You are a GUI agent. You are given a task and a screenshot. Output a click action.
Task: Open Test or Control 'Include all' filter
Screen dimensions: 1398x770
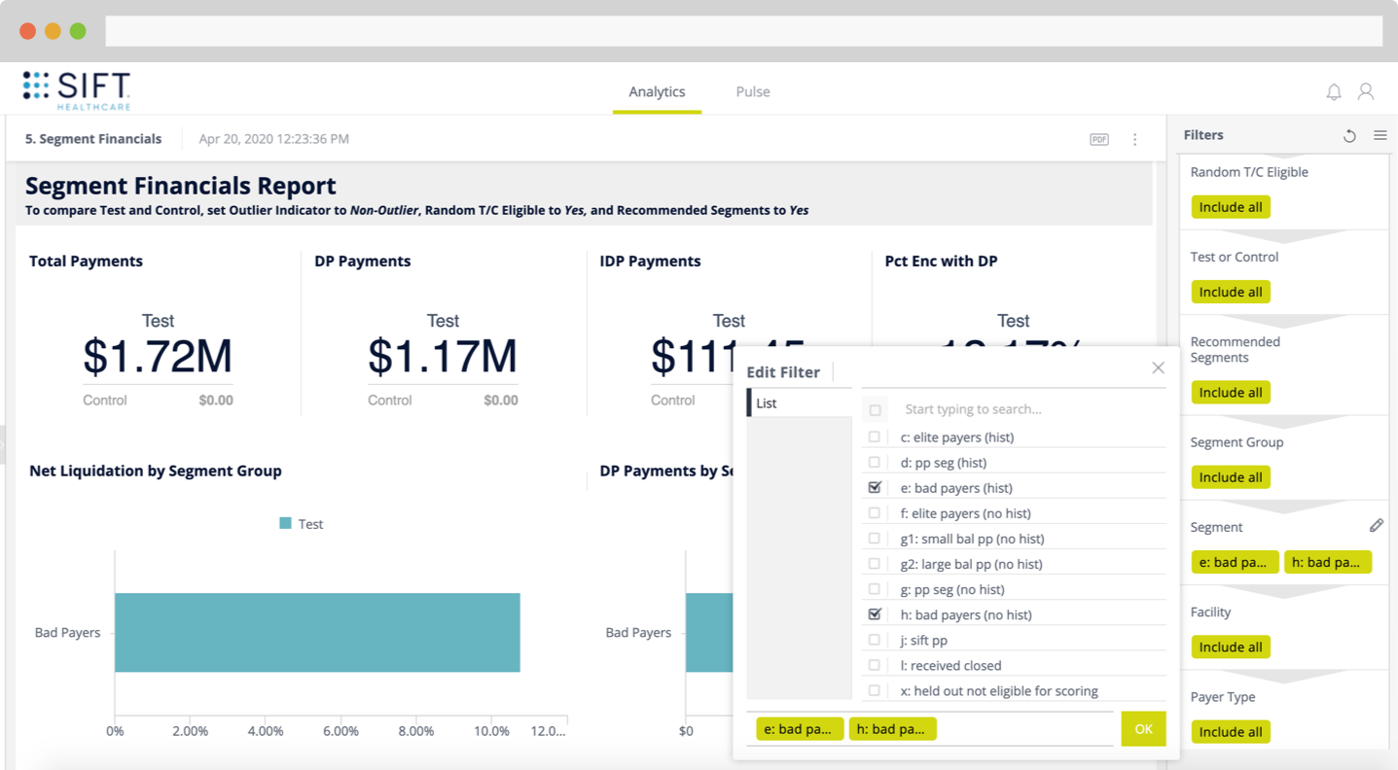[x=1231, y=292]
